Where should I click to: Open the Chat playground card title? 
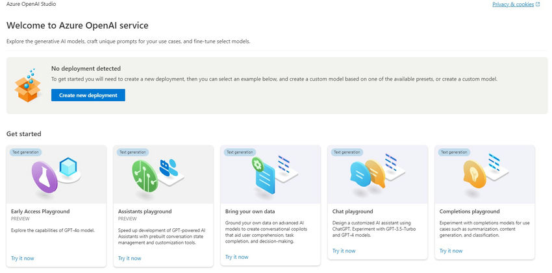[352, 211]
